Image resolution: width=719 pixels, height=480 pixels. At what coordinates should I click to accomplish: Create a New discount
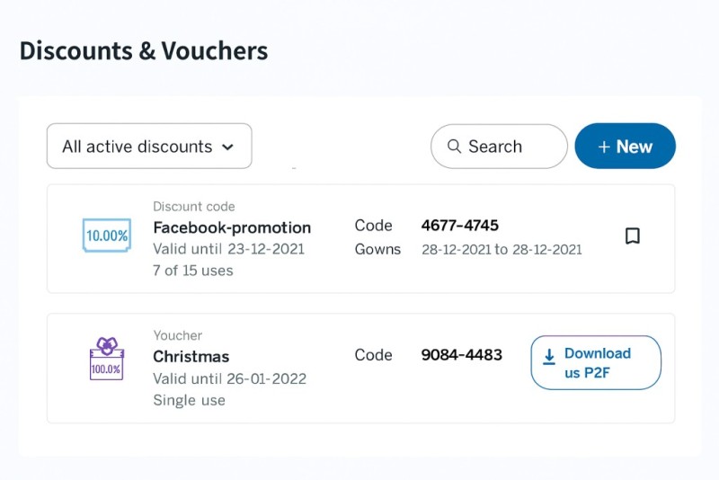coord(626,147)
